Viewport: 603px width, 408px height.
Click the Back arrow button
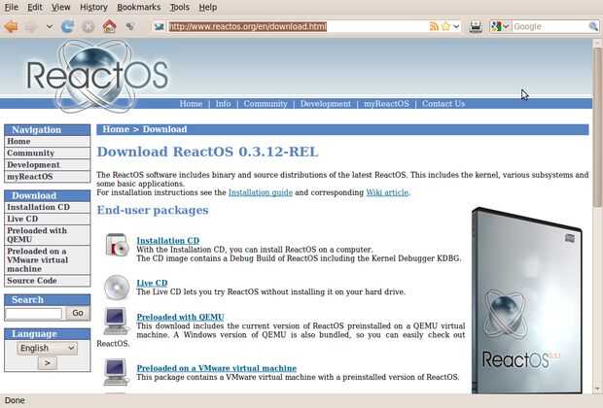pos(11,26)
